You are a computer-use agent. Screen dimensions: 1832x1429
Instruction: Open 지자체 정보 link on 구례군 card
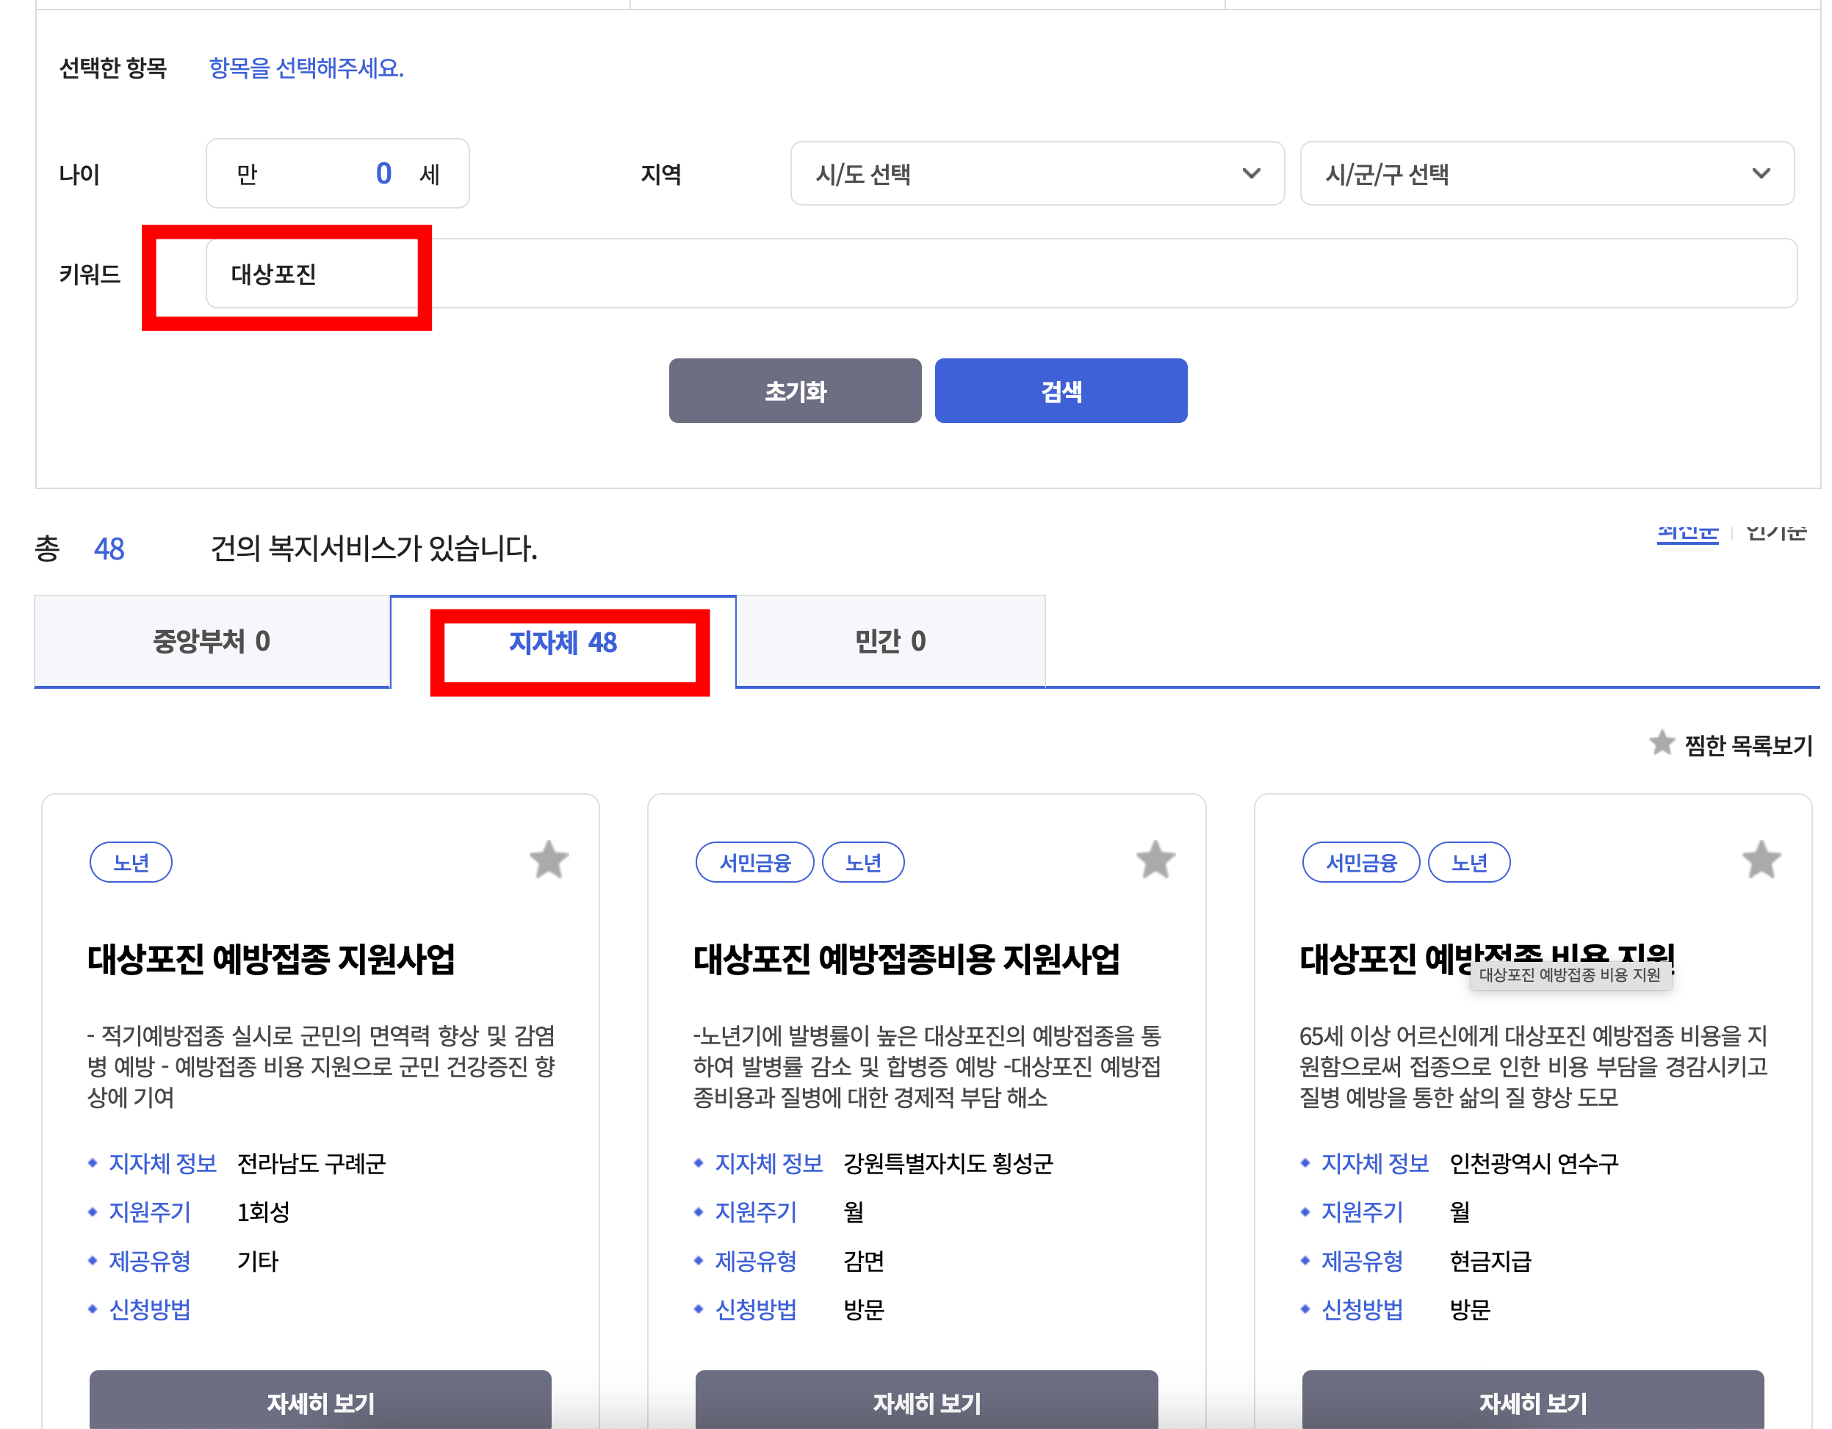(162, 1163)
